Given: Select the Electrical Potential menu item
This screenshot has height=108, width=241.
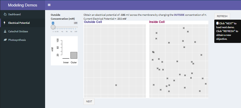Looking at the screenshot, I should pyautogui.click(x=19, y=23).
